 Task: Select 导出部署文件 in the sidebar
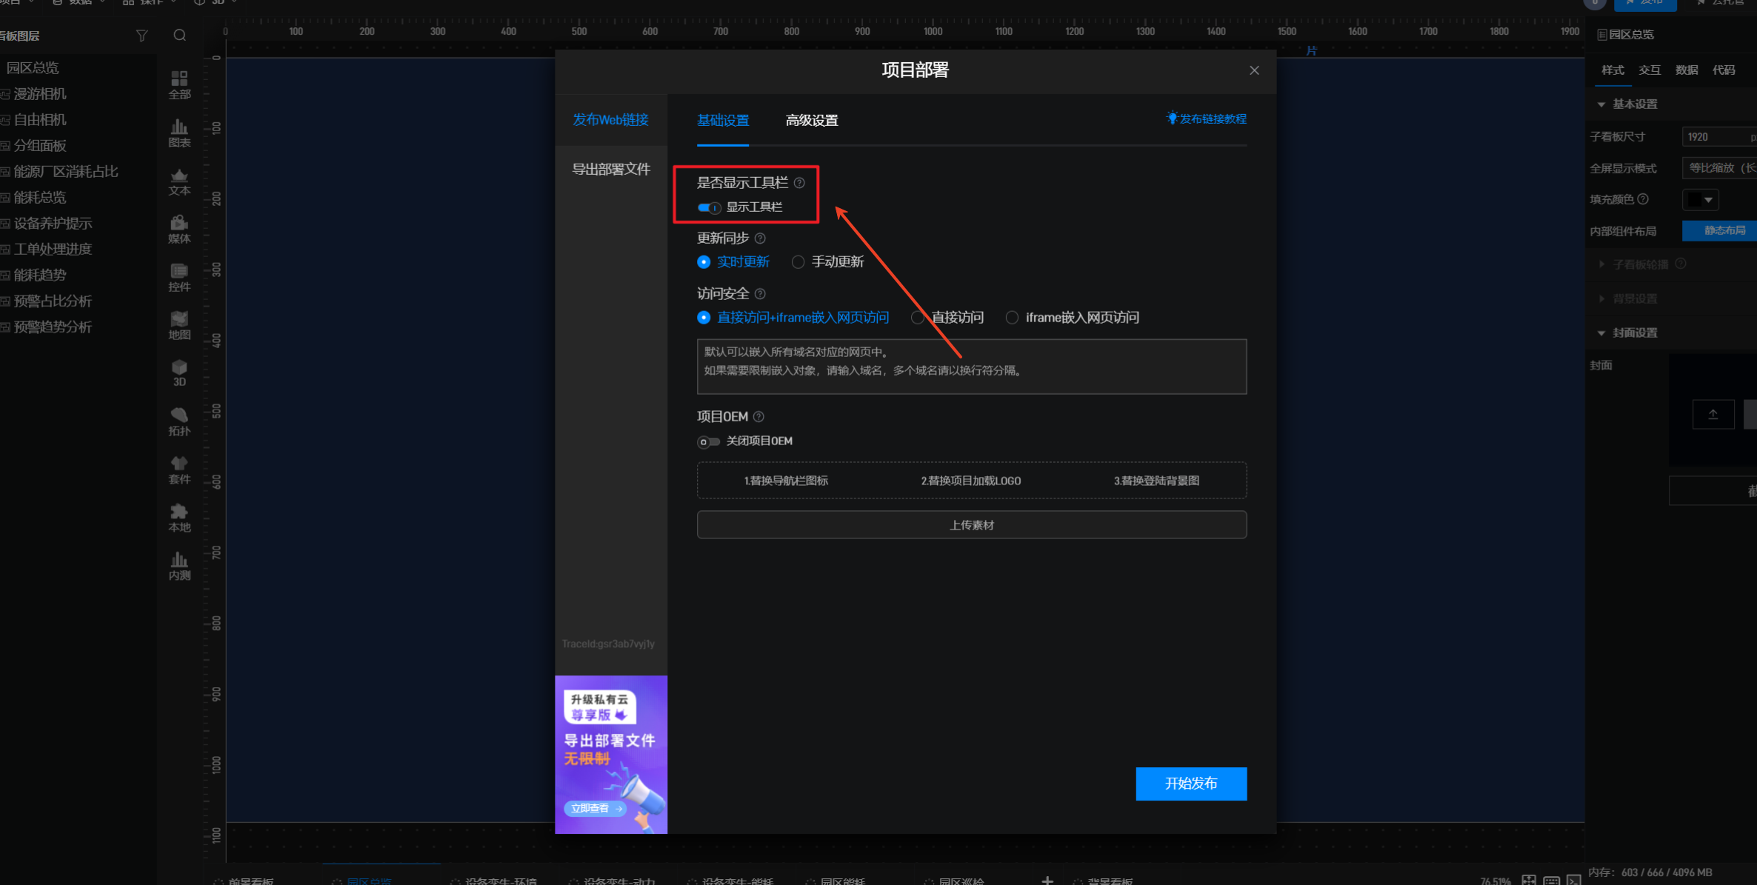610,170
